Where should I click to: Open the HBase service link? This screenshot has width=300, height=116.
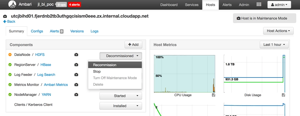46,64
